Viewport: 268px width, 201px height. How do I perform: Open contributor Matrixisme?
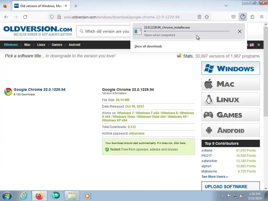click(x=209, y=171)
